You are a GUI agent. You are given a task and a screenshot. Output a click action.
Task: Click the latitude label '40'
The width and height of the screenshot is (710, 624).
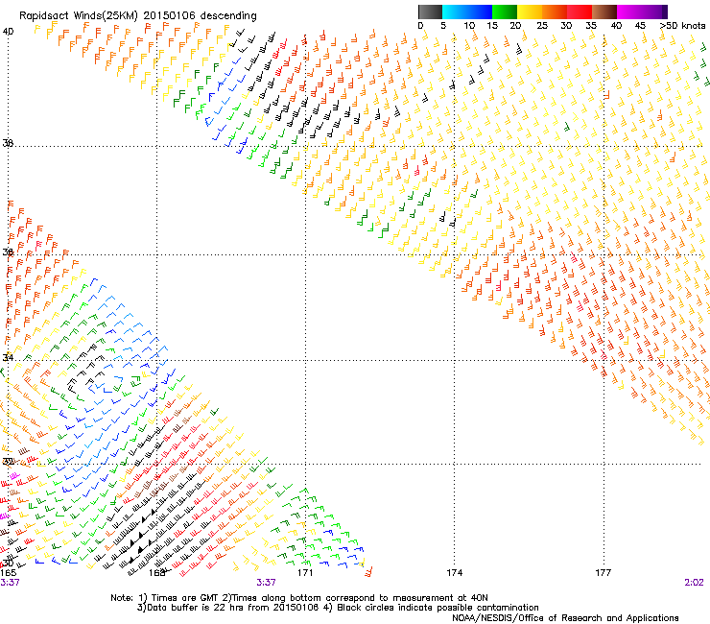click(8, 32)
